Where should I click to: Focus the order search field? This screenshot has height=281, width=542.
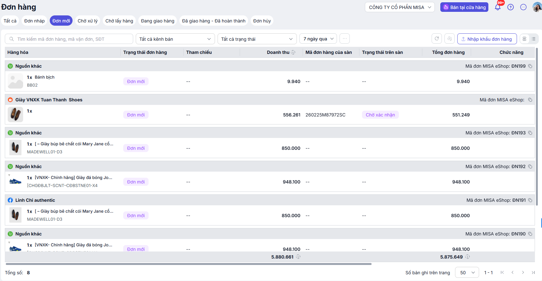[69, 39]
